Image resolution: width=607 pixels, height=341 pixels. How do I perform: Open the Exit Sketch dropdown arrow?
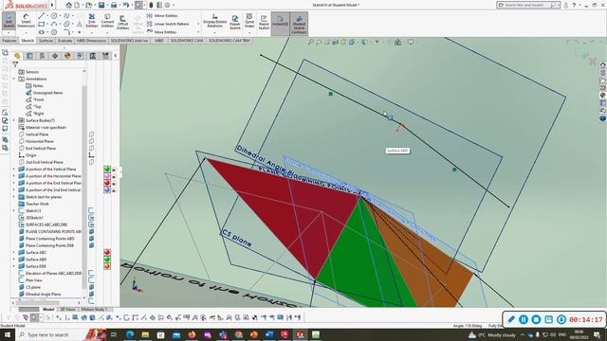(9, 32)
